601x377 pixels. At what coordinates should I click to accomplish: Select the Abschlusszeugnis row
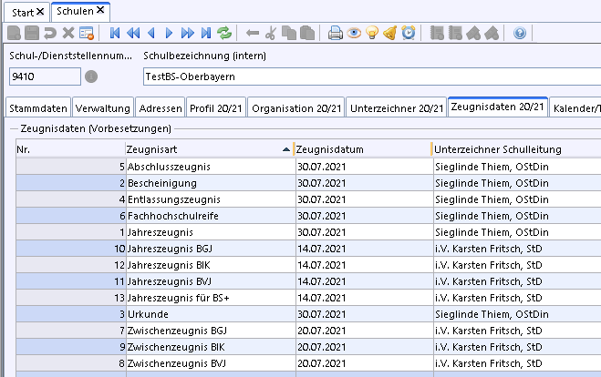tap(308, 167)
